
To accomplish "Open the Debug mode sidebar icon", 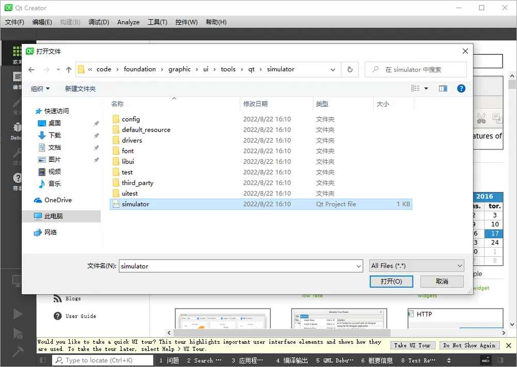I will click(17, 131).
